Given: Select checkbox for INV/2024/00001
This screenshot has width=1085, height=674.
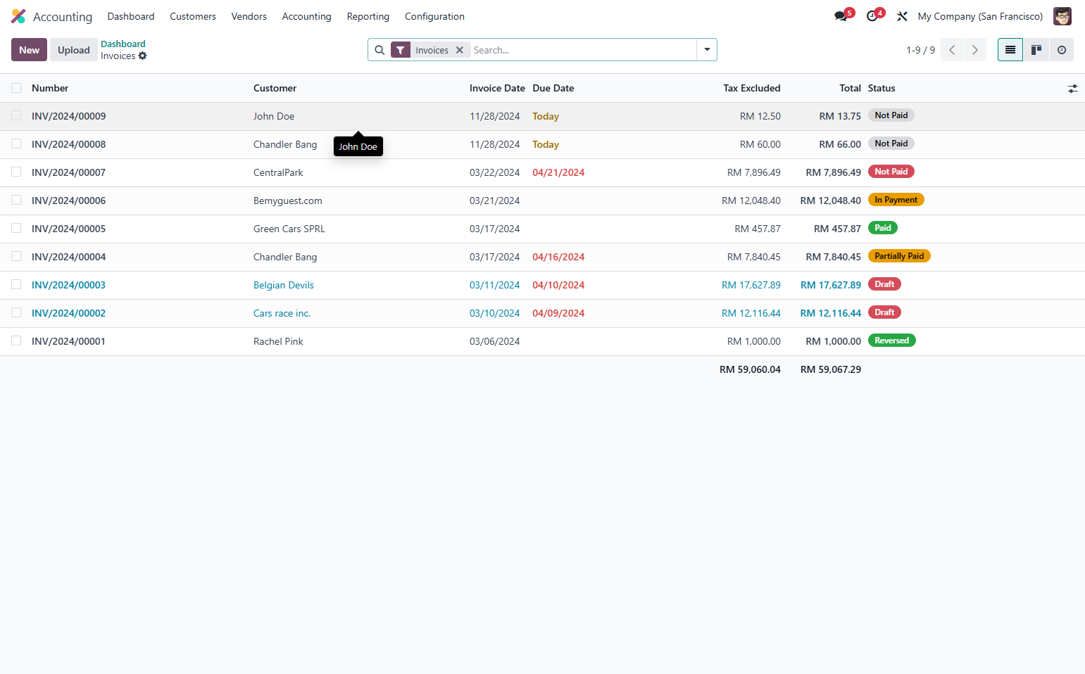Looking at the screenshot, I should [16, 341].
